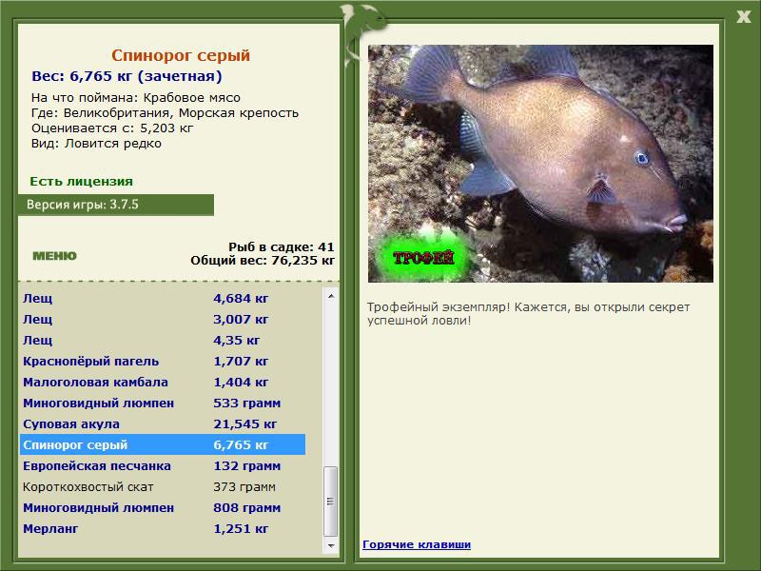Image resolution: width=761 pixels, height=571 pixels.
Task: Select the Мерланг 1,251 кг entry
Action: [x=163, y=528]
